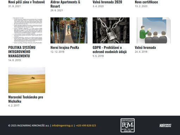This screenshot has height=135, width=180.
Task: Click the date 13. 2. 2020
Action: (141, 6)
